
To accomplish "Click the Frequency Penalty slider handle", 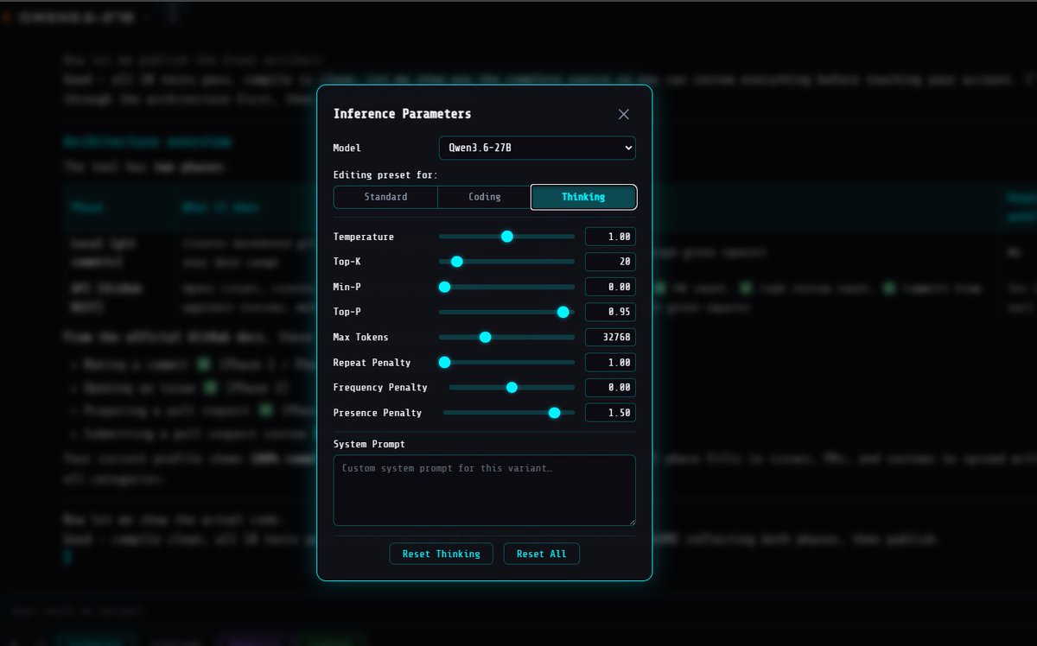I will coord(512,388).
